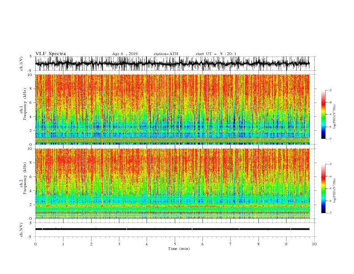Image resolution: width=354 pixels, height=274 pixels.
Task: Click the ch.1 spectrogram panel
Action: pos(172,109)
